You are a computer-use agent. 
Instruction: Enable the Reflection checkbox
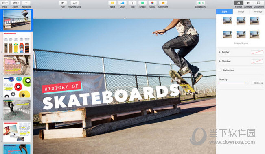pyautogui.click(x=220, y=71)
